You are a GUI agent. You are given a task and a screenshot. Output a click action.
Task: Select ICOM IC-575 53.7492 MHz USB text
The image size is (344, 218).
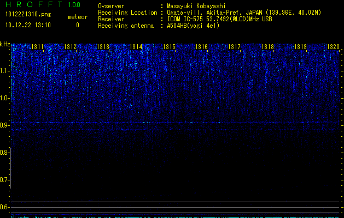219,19
